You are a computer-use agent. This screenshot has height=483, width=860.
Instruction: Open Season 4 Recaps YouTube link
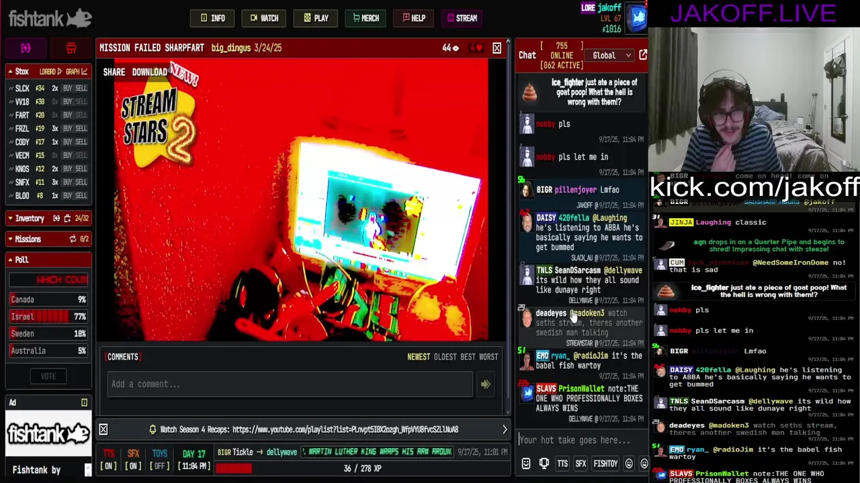345,430
